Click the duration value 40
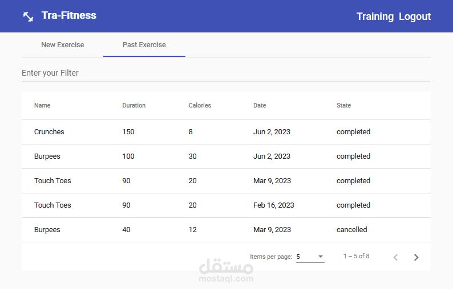The height and width of the screenshot is (289, 453). coord(126,230)
